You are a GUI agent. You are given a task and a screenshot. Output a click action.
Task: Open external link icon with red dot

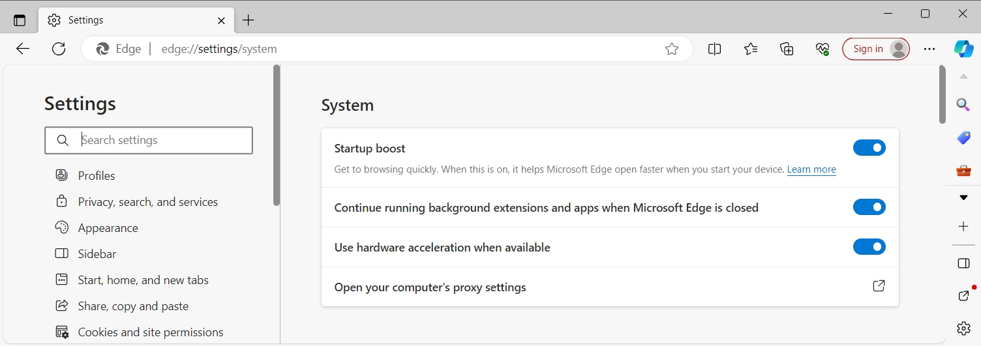964,295
